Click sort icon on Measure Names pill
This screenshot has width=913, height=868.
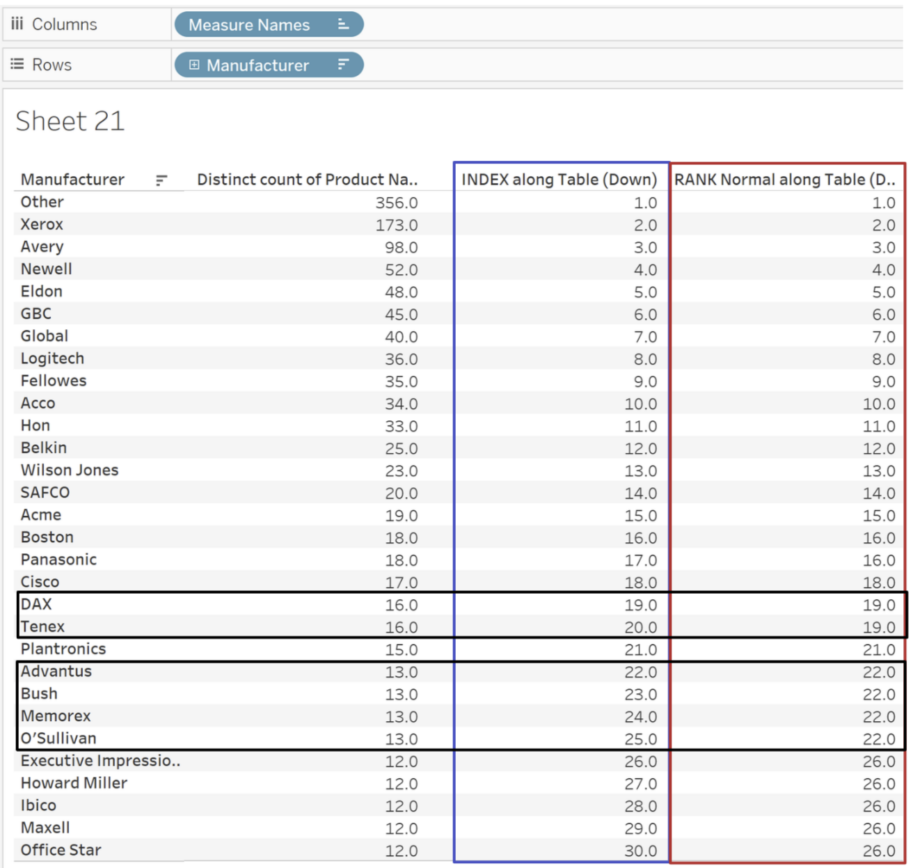coord(343,24)
